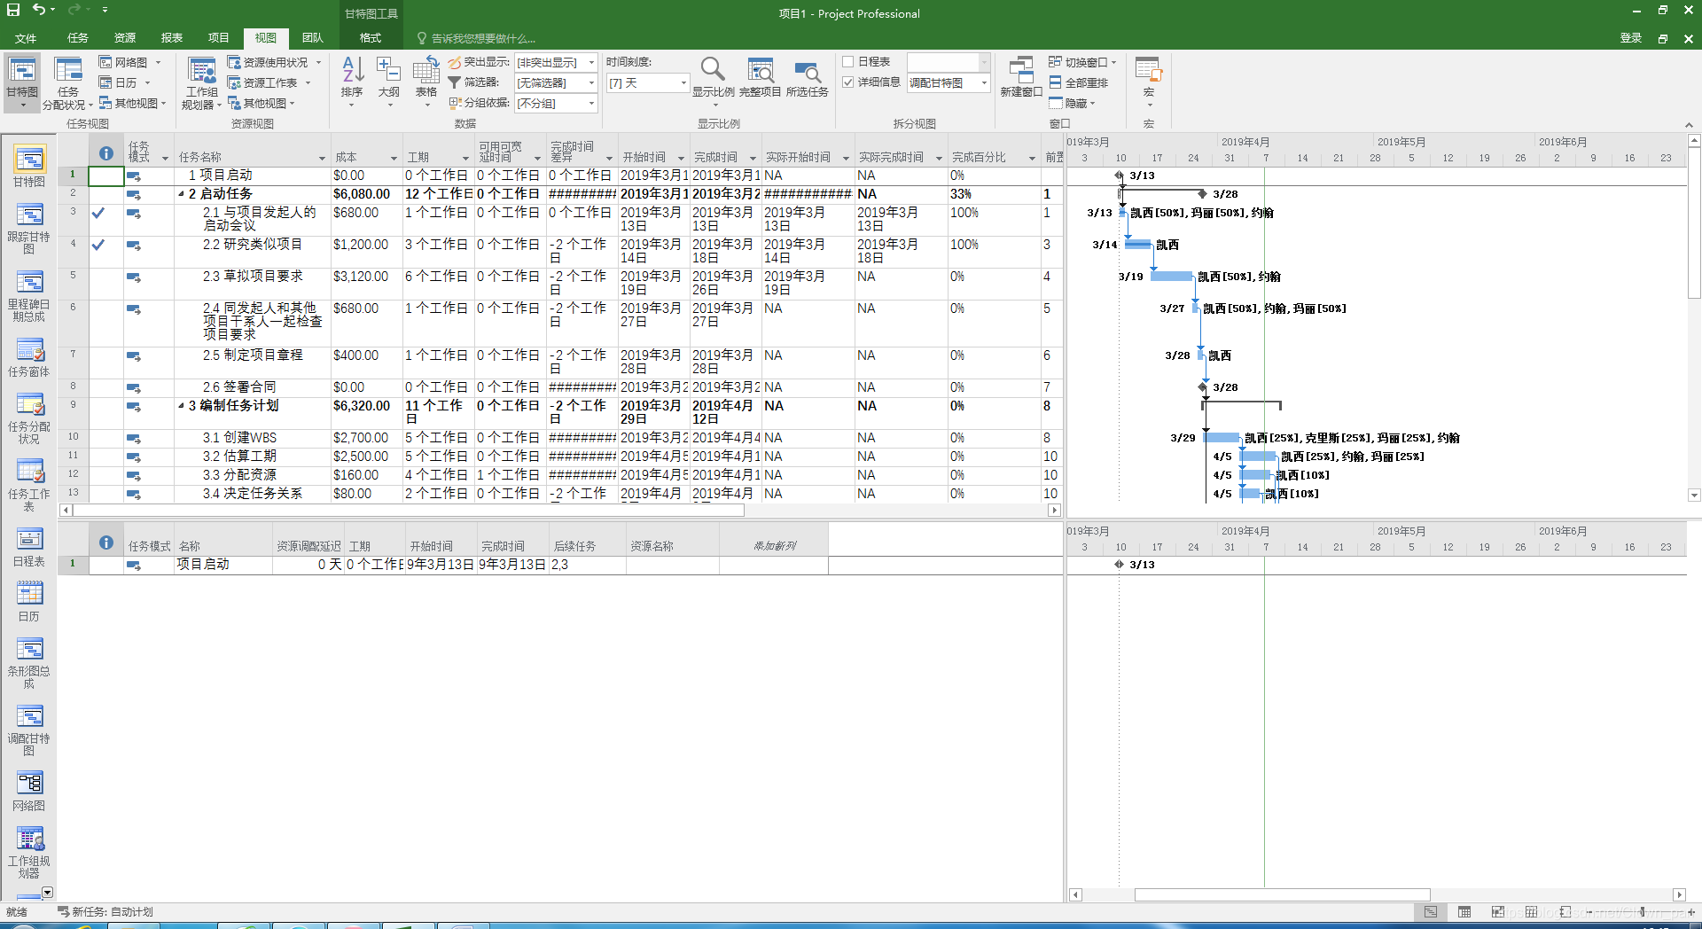
Task: Collapse the 3 编制任务计划 summary task
Action: pyautogui.click(x=181, y=406)
